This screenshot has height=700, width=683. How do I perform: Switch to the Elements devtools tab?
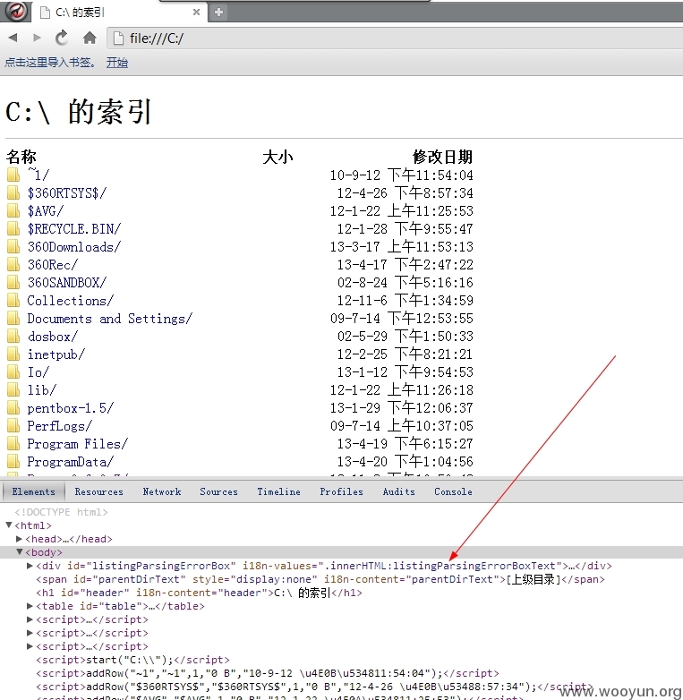tap(33, 491)
